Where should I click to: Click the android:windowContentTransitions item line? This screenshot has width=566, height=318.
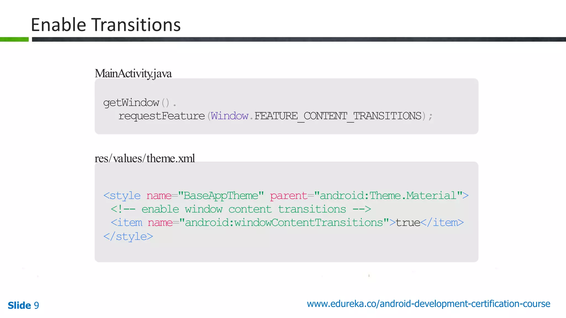coord(287,222)
